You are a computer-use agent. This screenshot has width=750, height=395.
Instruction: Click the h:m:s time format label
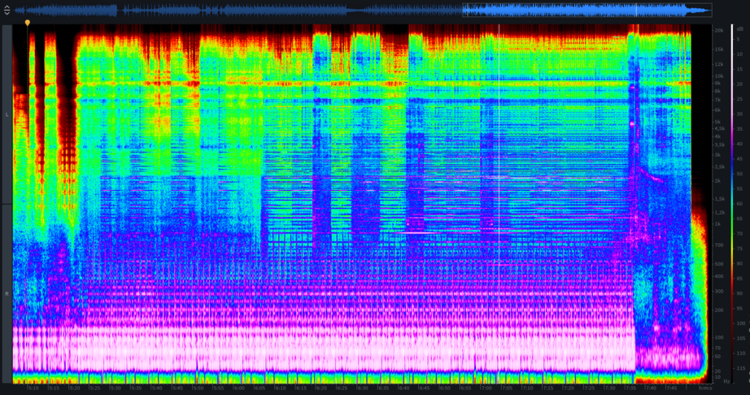[x=704, y=388]
